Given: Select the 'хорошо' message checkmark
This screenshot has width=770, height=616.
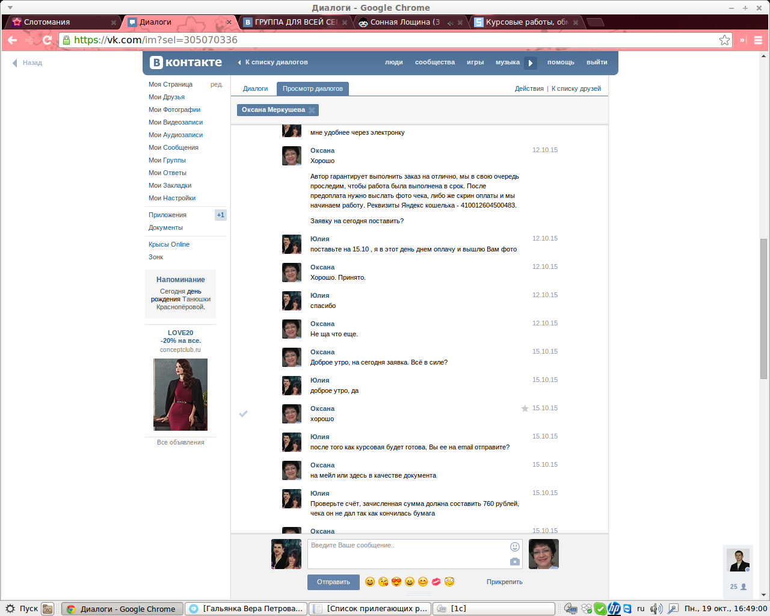Looking at the screenshot, I should tap(243, 414).
